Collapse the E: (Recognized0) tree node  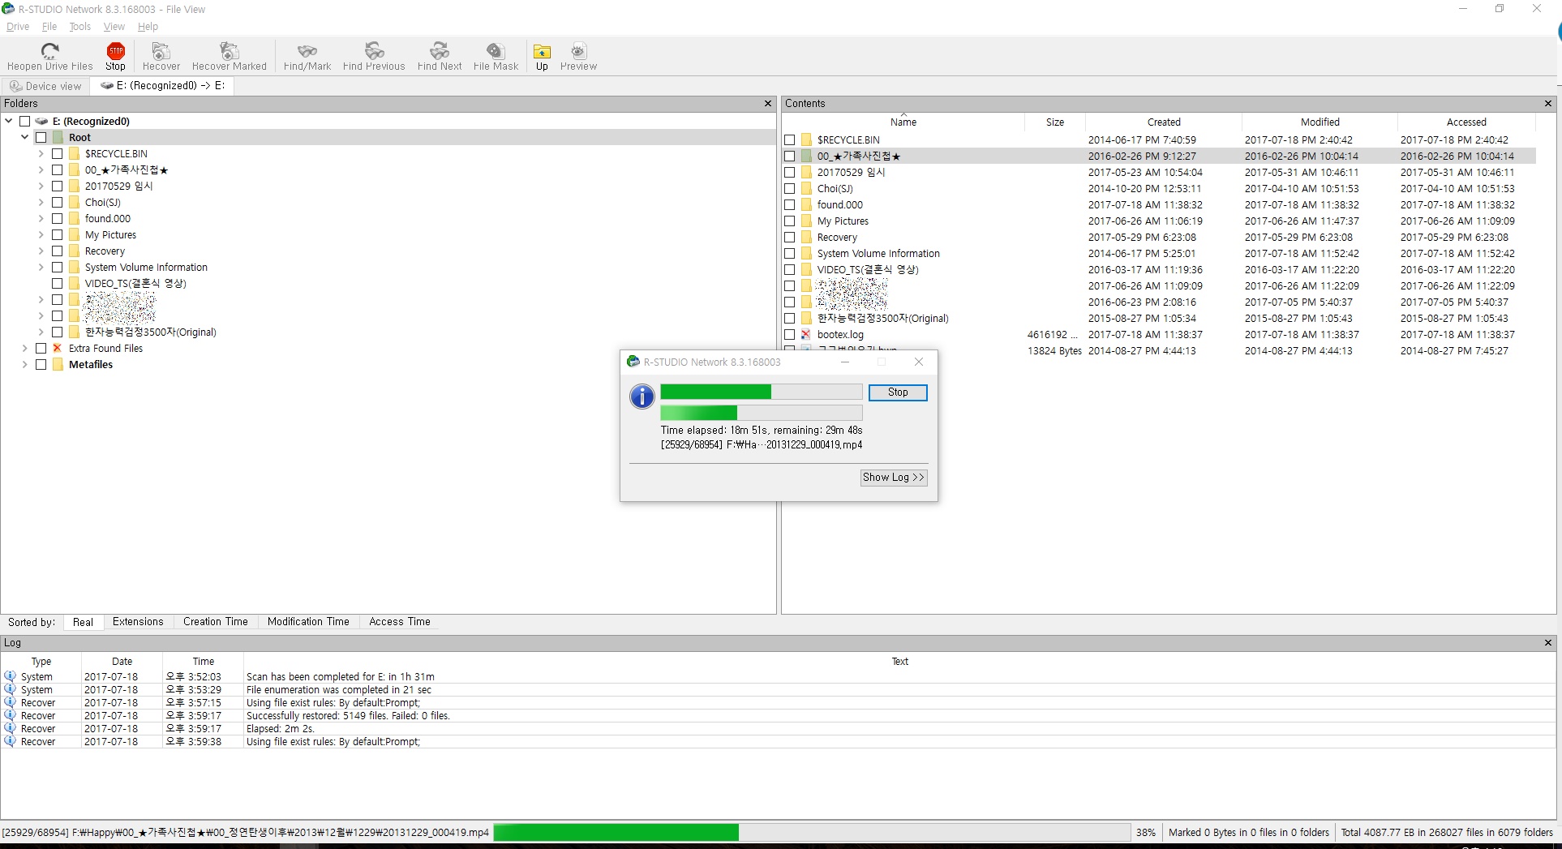(9, 121)
